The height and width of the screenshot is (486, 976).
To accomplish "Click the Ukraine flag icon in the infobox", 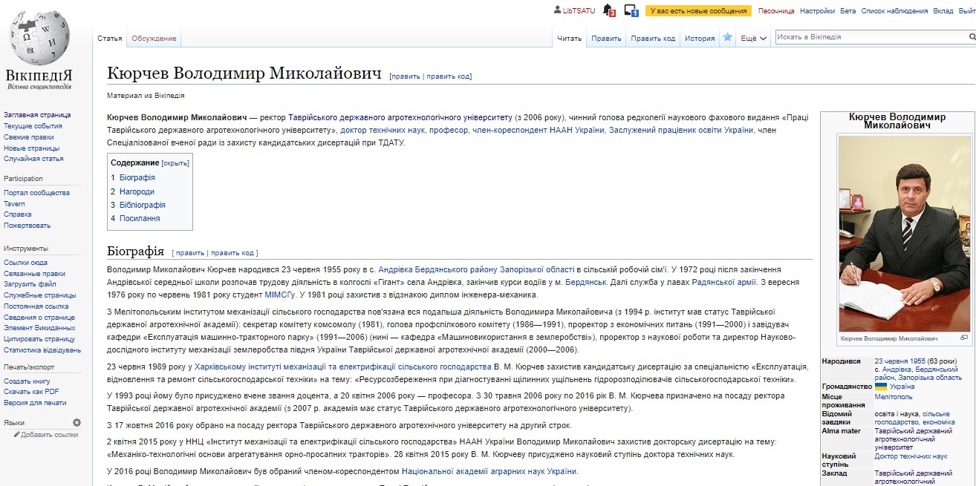I will 881,387.
